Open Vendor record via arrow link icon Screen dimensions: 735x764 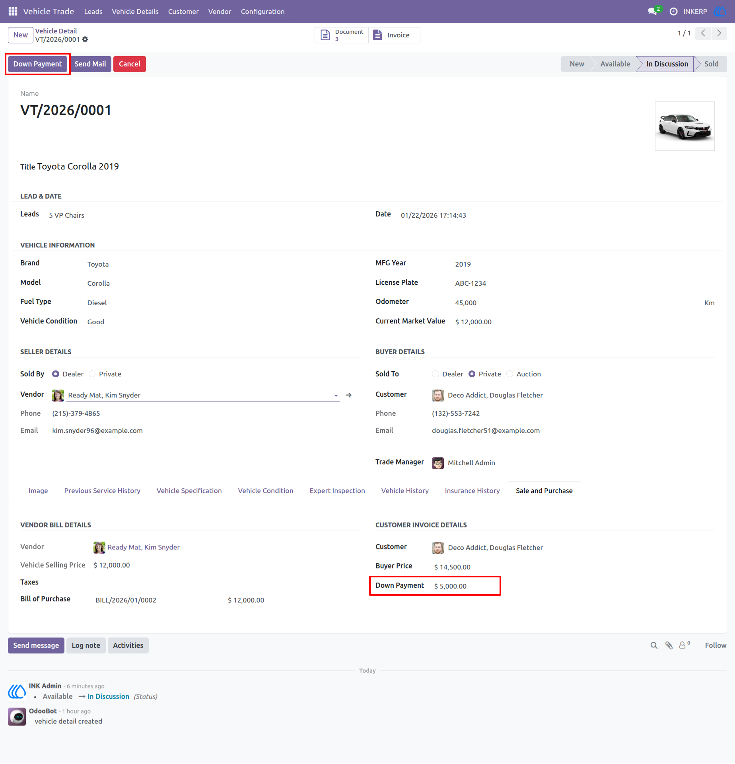click(349, 395)
